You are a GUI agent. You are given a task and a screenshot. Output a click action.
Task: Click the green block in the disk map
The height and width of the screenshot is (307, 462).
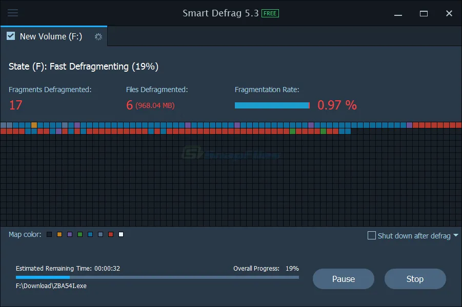pyautogui.click(x=292, y=131)
